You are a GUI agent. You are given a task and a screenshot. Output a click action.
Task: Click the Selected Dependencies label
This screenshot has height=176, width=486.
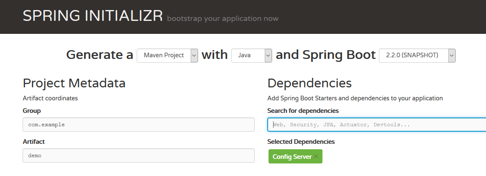(x=301, y=142)
